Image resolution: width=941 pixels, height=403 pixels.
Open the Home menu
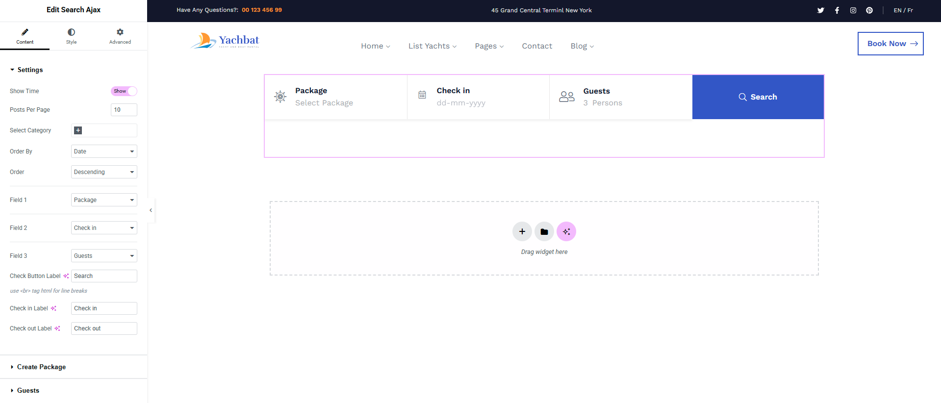click(x=376, y=46)
